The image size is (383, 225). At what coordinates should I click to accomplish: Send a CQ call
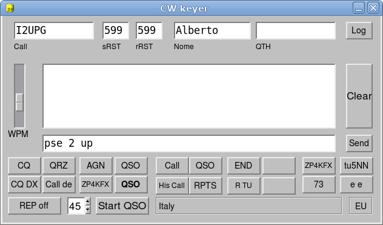click(24, 166)
